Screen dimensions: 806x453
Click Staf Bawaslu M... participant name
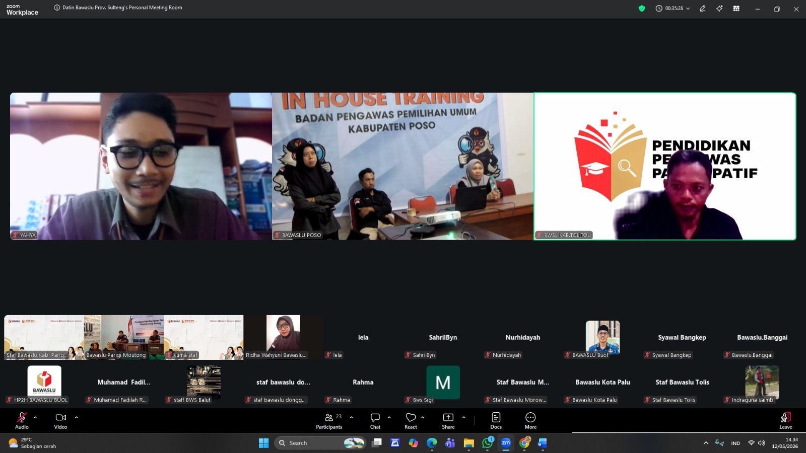coord(523,382)
